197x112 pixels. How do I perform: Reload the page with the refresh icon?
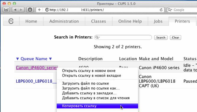[x=161, y=10]
